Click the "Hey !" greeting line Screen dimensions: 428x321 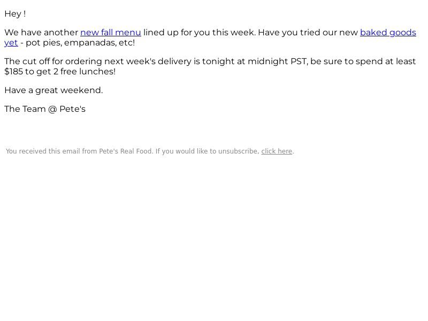coord(15,14)
